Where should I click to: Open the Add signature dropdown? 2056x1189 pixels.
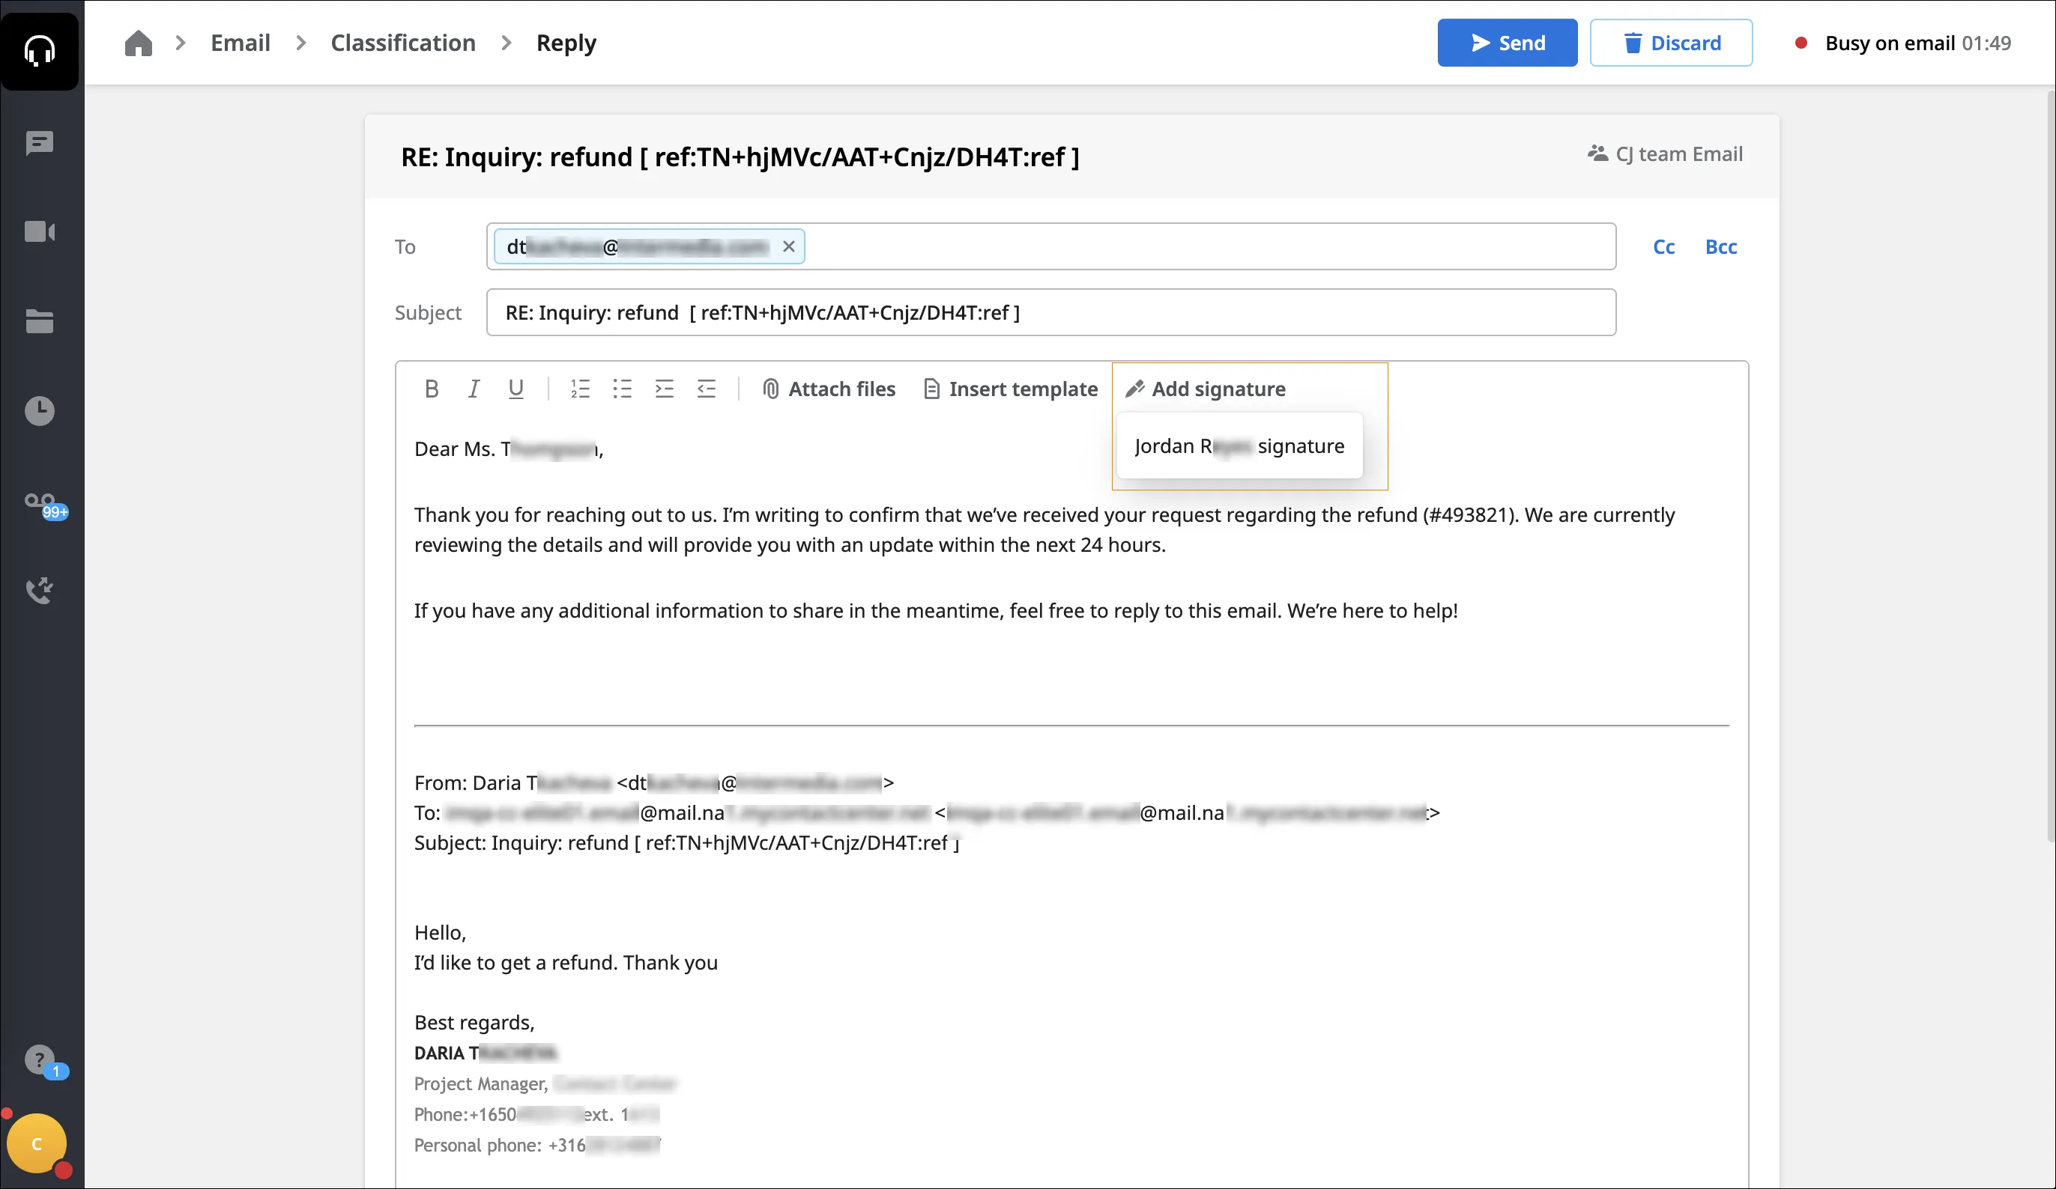[1205, 389]
